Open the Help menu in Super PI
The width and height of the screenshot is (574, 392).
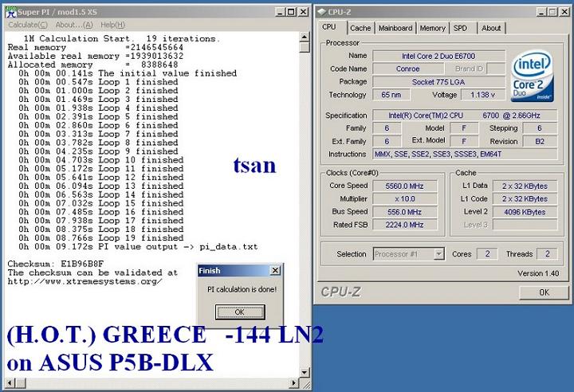(x=112, y=25)
